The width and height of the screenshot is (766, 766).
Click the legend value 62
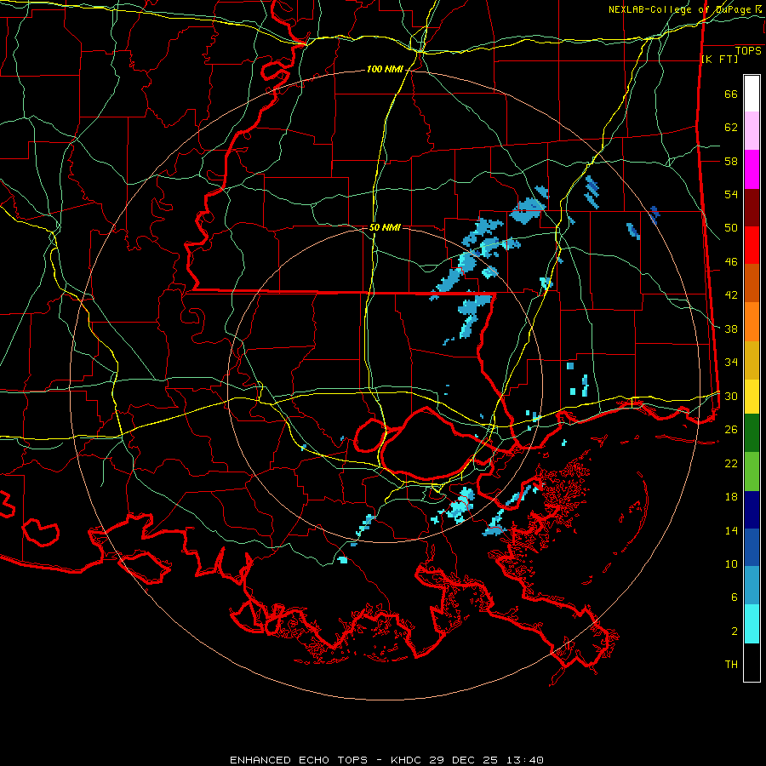pyautogui.click(x=731, y=128)
